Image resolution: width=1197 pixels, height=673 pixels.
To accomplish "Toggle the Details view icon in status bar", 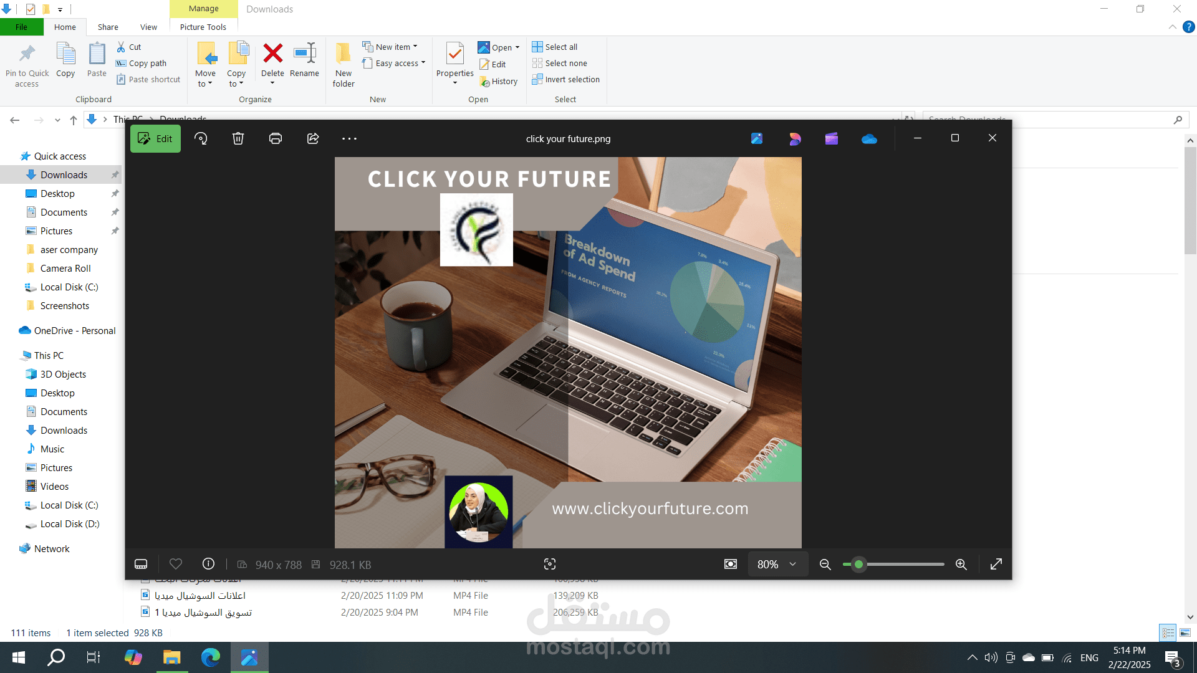I will click(1168, 632).
